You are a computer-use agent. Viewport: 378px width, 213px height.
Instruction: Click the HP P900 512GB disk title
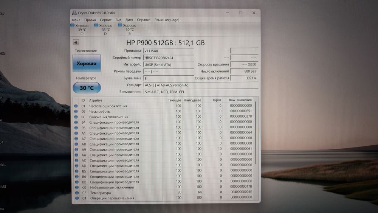tap(166, 43)
